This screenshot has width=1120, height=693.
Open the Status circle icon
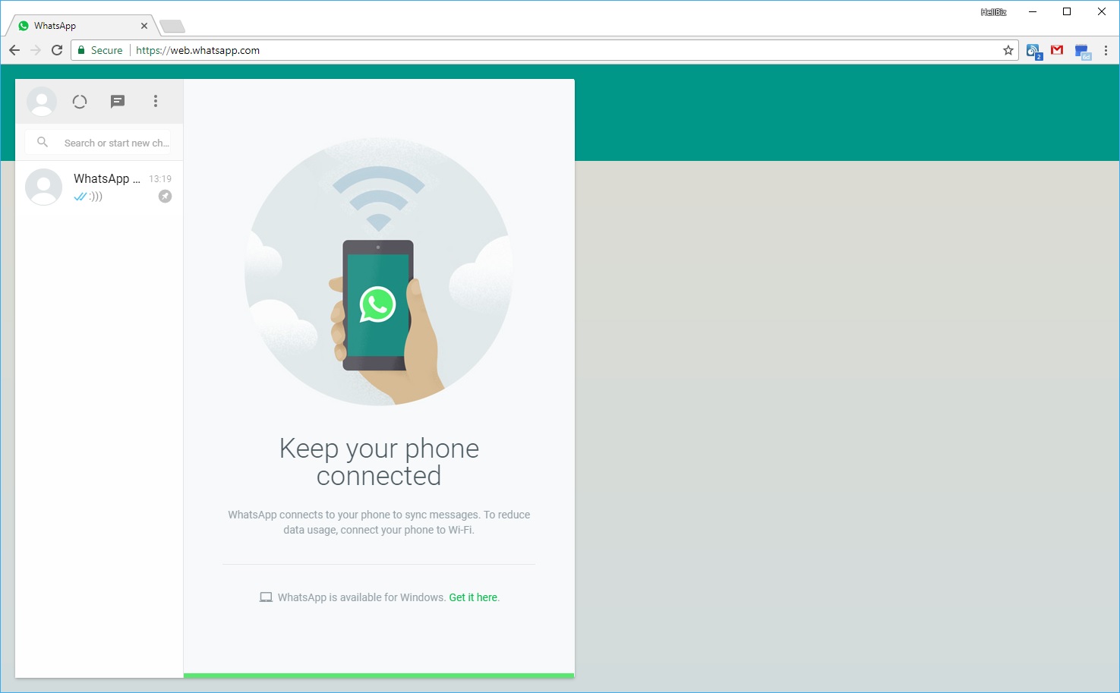point(80,101)
